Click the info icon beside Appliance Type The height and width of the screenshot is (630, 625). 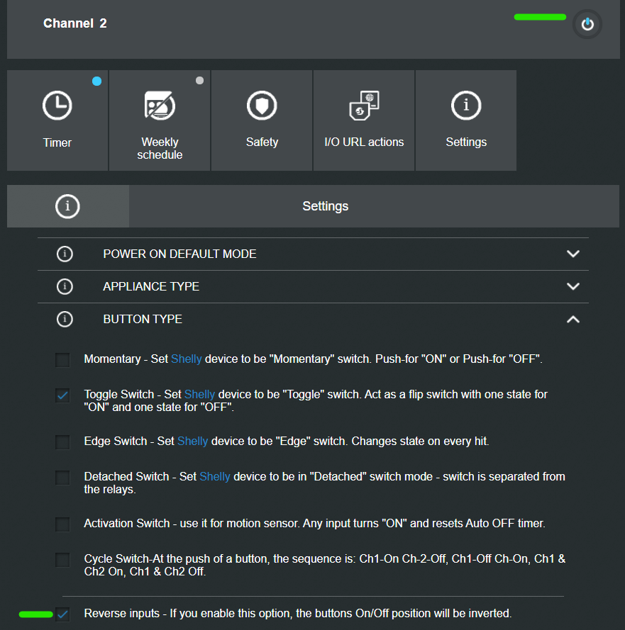tap(65, 286)
